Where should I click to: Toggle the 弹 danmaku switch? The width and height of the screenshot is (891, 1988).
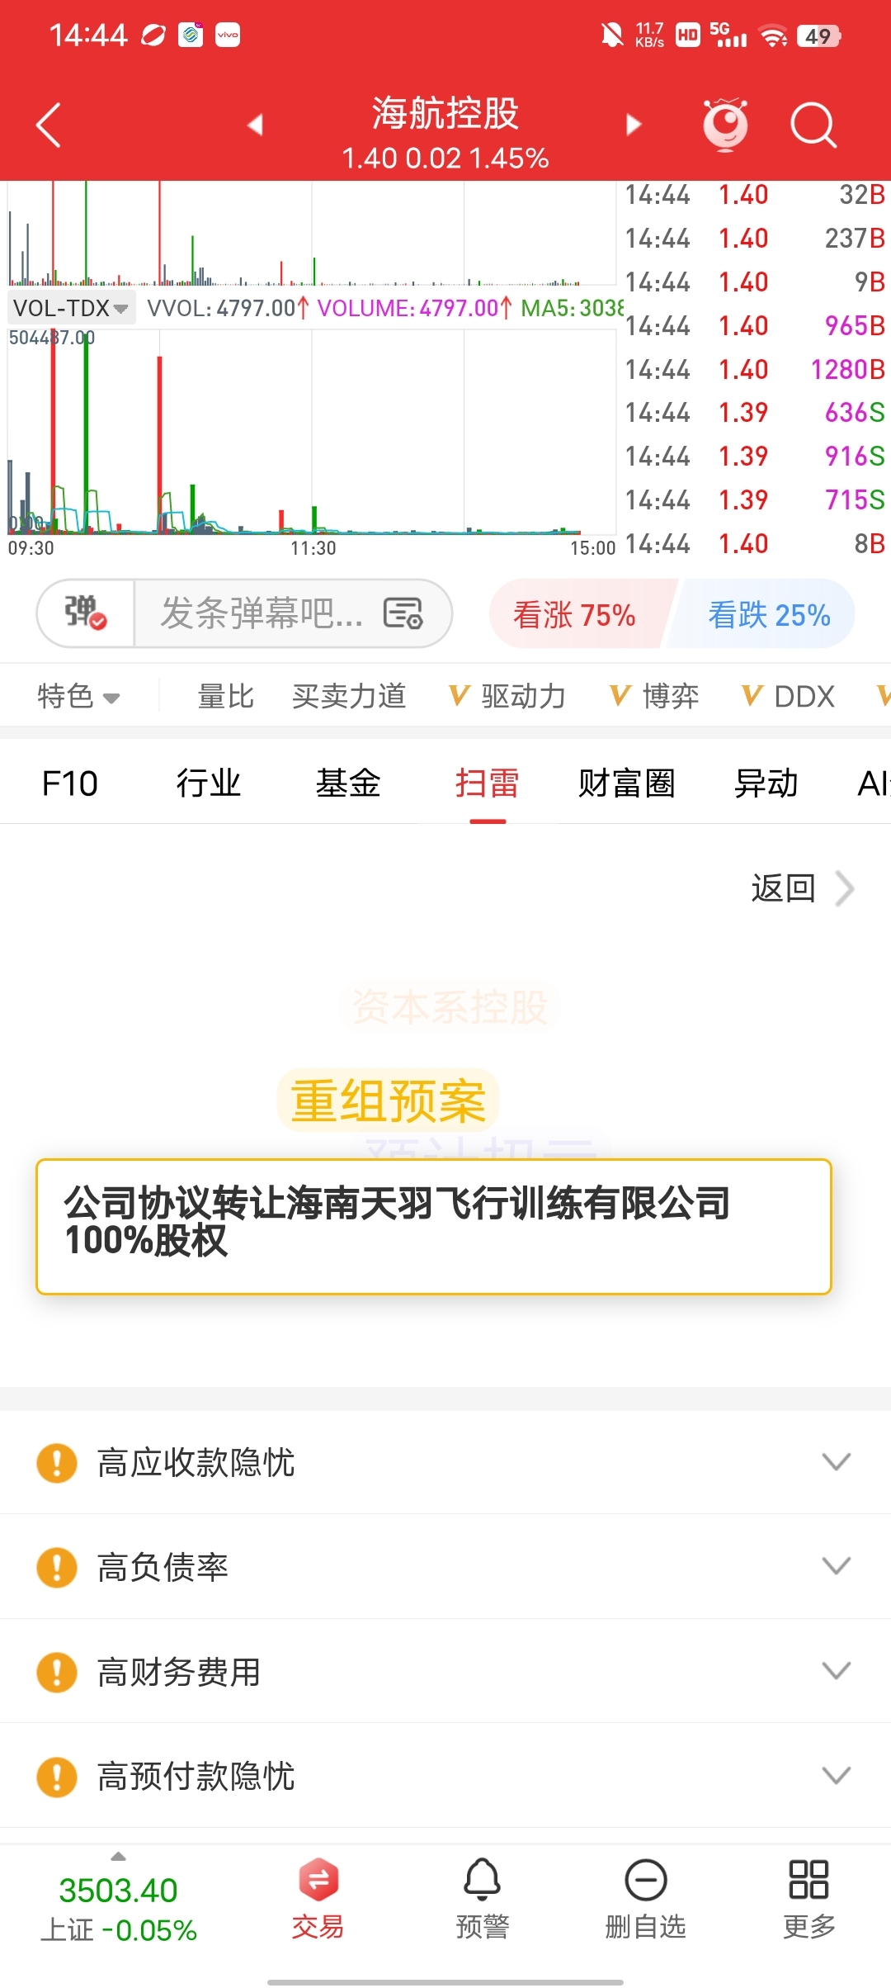[86, 613]
